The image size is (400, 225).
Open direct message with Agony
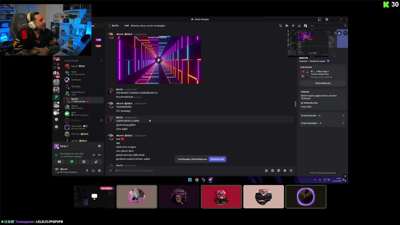pos(84,107)
